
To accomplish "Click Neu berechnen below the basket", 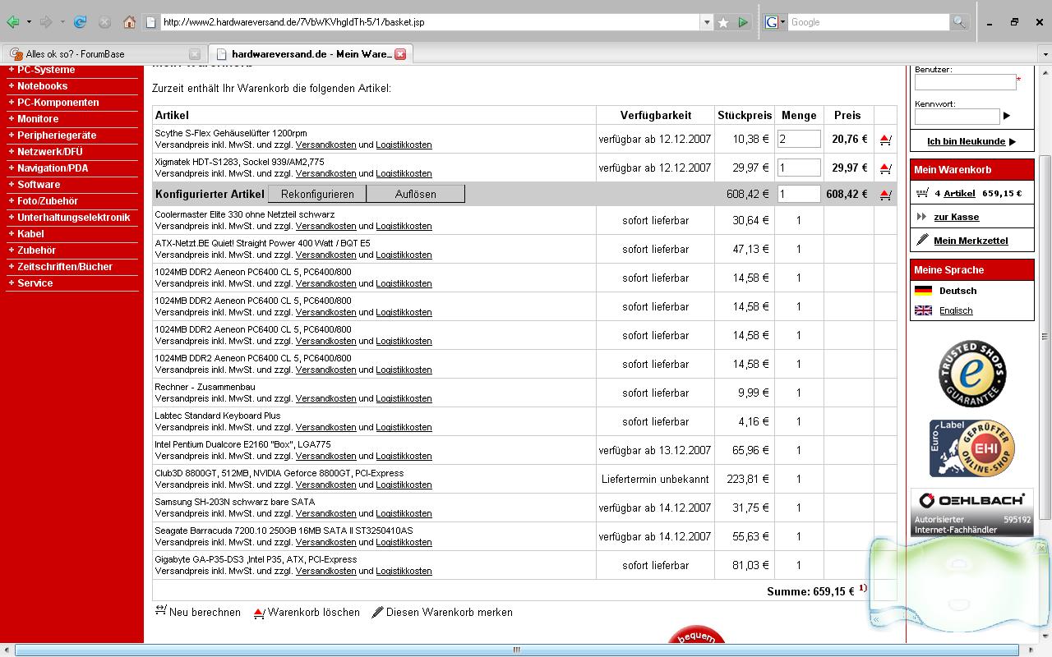I will (x=198, y=612).
